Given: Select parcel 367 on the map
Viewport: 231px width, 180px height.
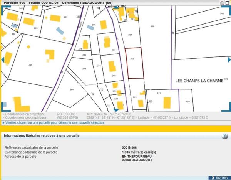Looking at the screenshot, I should [130, 35].
